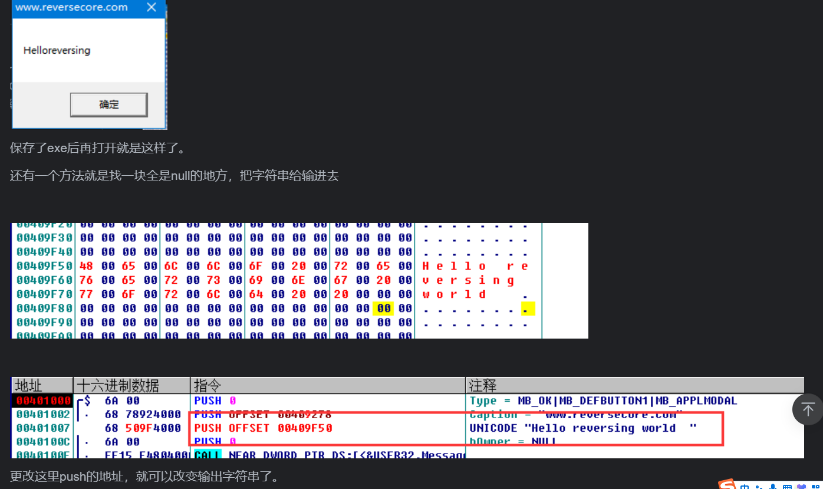Click the PUSH OFFSET 00409F50 instruction
Viewport: 823px width, 489px height.
coord(263,428)
